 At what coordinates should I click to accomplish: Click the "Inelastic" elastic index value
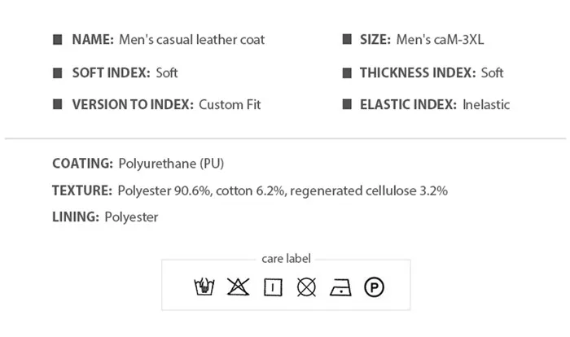486,105
